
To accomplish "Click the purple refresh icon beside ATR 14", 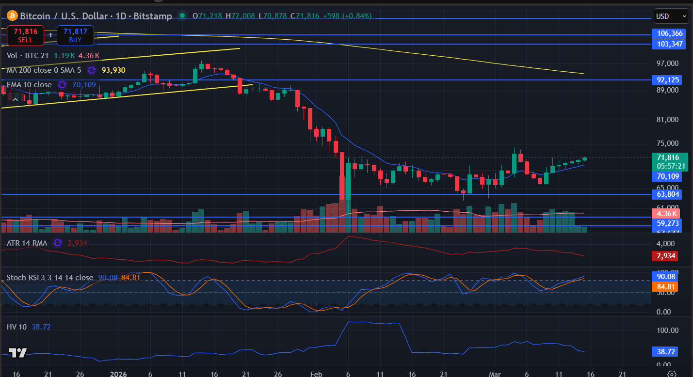I will click(x=58, y=243).
